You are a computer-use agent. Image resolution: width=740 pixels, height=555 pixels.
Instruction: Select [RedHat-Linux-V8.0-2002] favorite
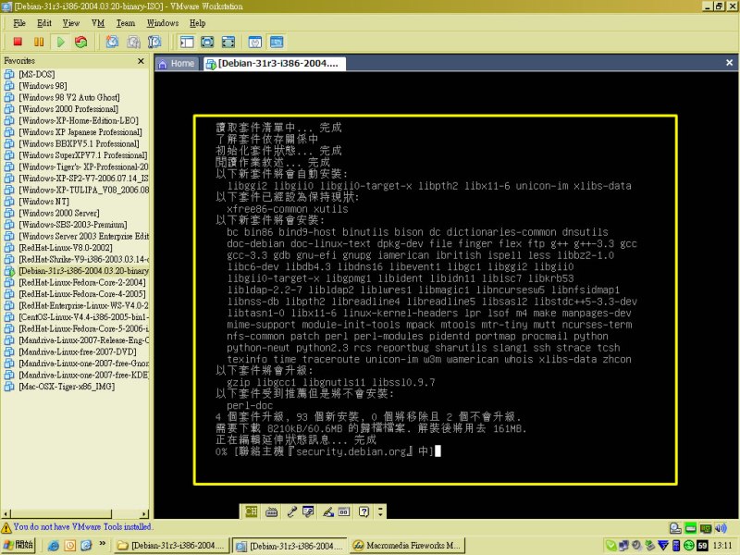click(65, 248)
